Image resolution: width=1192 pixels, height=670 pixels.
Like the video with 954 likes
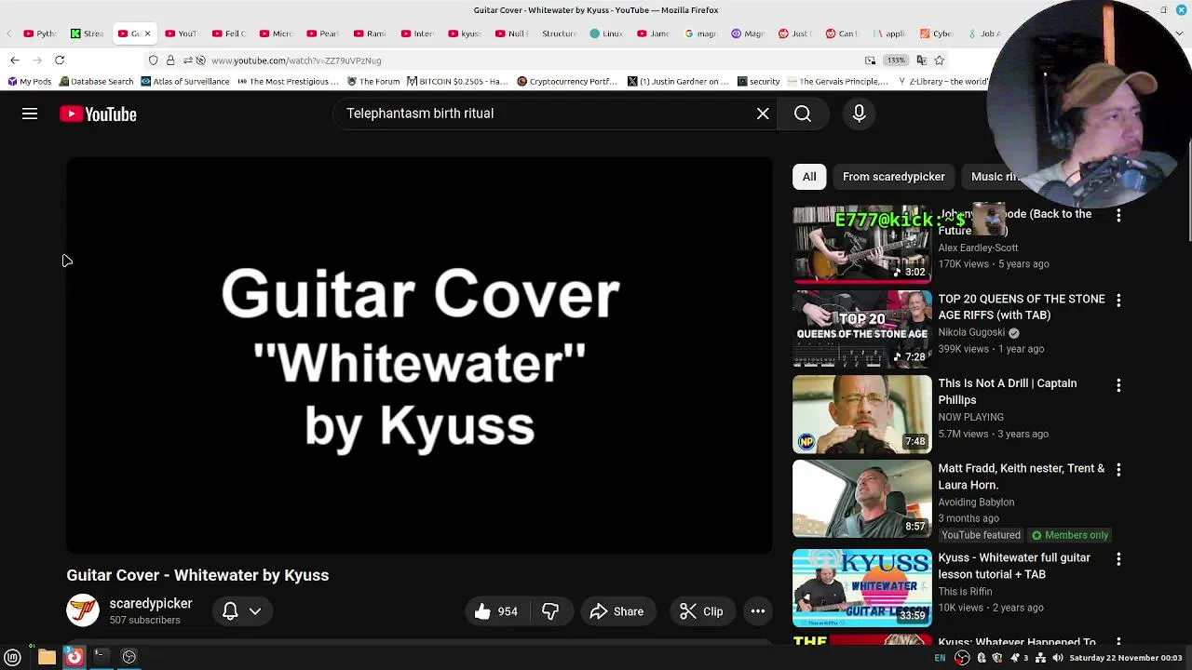[x=495, y=611]
